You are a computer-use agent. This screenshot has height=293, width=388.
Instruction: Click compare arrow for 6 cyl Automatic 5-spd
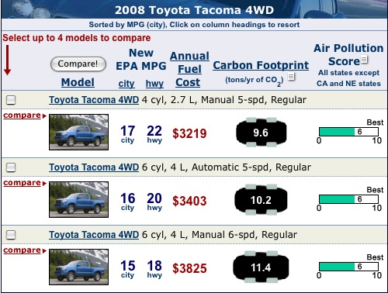click(25, 183)
